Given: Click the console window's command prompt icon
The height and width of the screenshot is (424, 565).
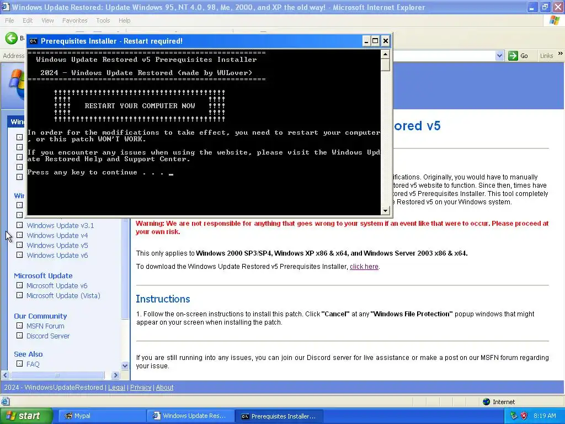Looking at the screenshot, I should click(x=33, y=41).
